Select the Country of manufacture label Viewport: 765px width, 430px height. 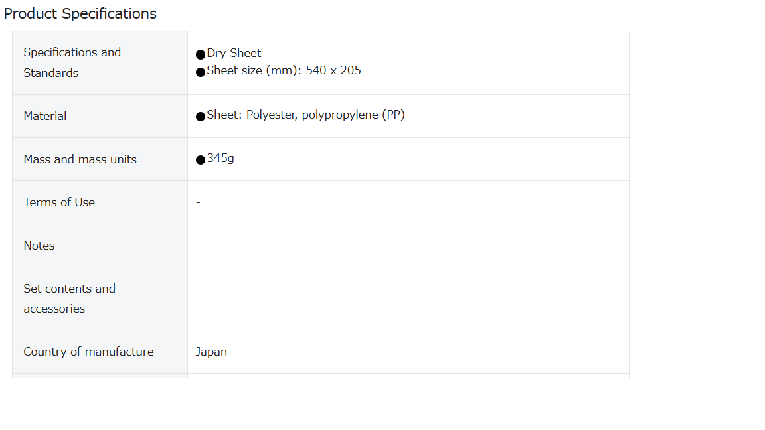(88, 352)
